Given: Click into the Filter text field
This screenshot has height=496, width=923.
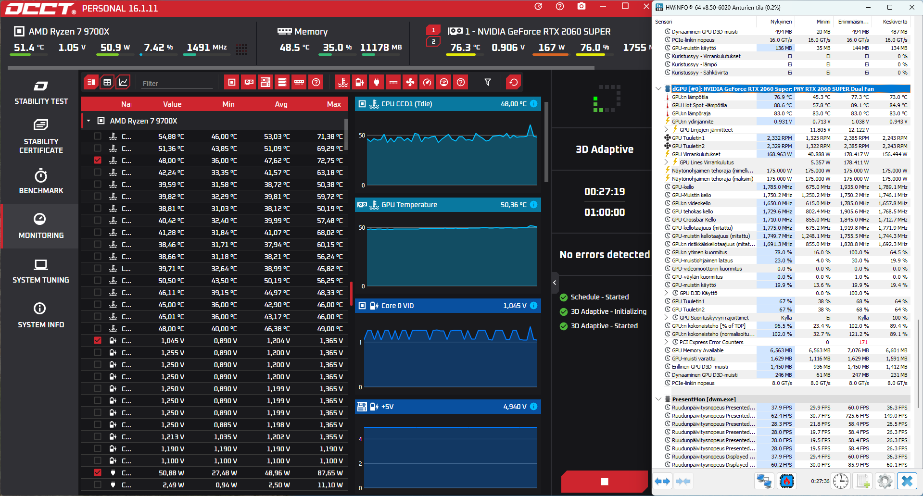Looking at the screenshot, I should (177, 83).
